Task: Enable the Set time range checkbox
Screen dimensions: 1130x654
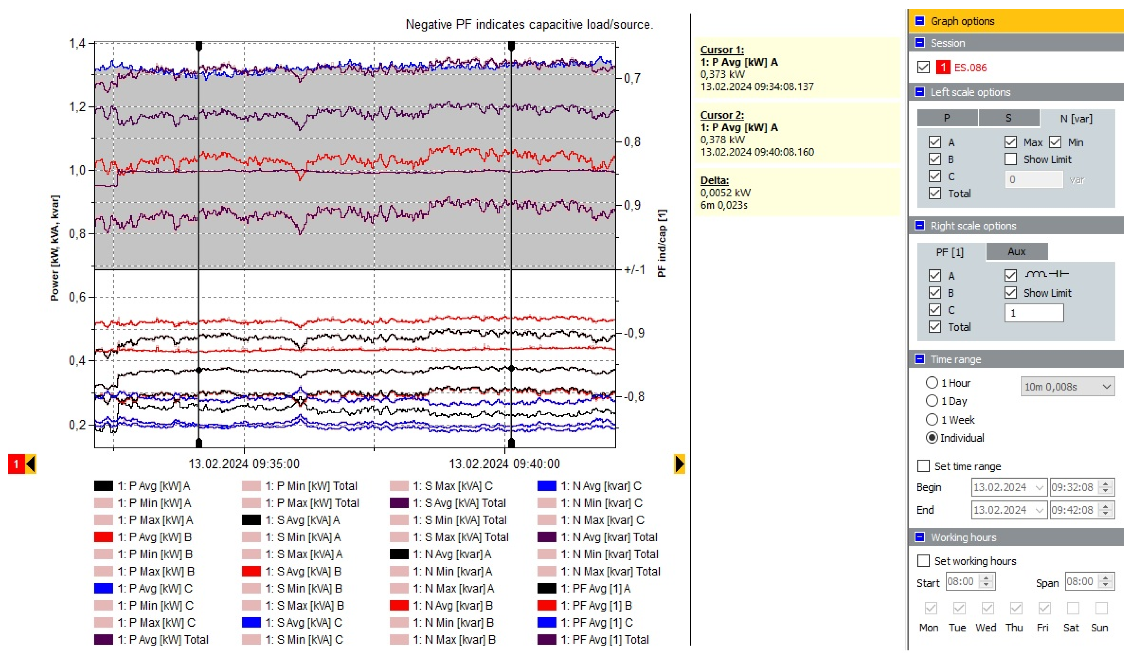Action: [x=923, y=466]
